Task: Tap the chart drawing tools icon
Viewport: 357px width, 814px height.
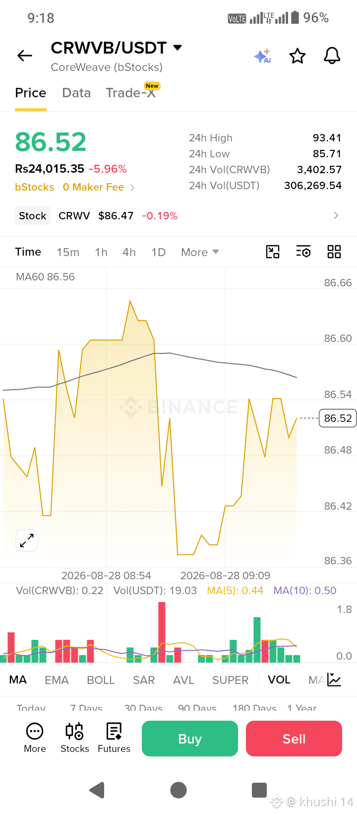Action: [x=273, y=252]
